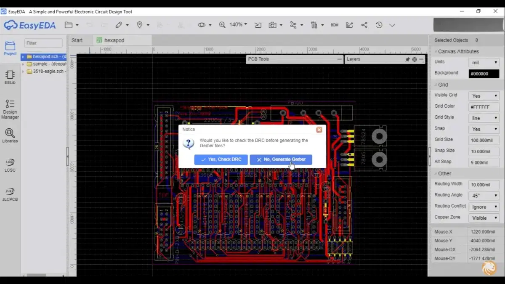Switch to the Start tab
Screen dimensions: 505x284
click(x=77, y=40)
